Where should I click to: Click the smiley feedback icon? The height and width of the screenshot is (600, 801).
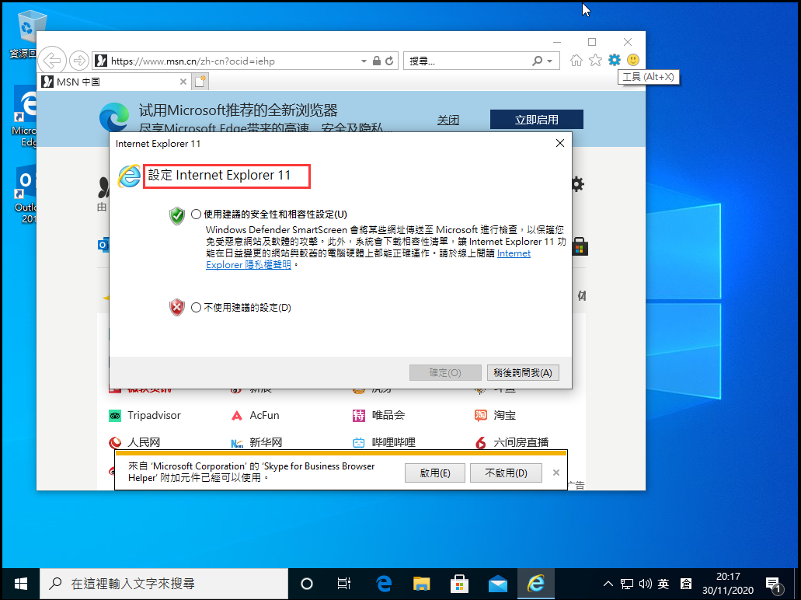633,60
